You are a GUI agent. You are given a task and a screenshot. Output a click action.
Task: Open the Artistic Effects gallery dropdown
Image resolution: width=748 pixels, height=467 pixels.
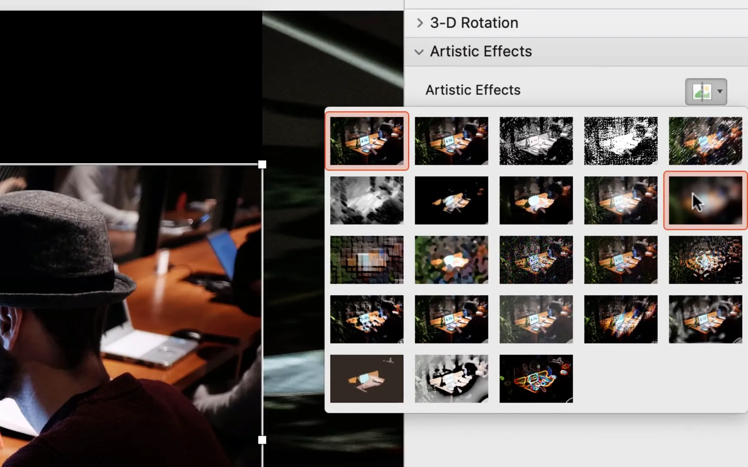click(x=705, y=91)
